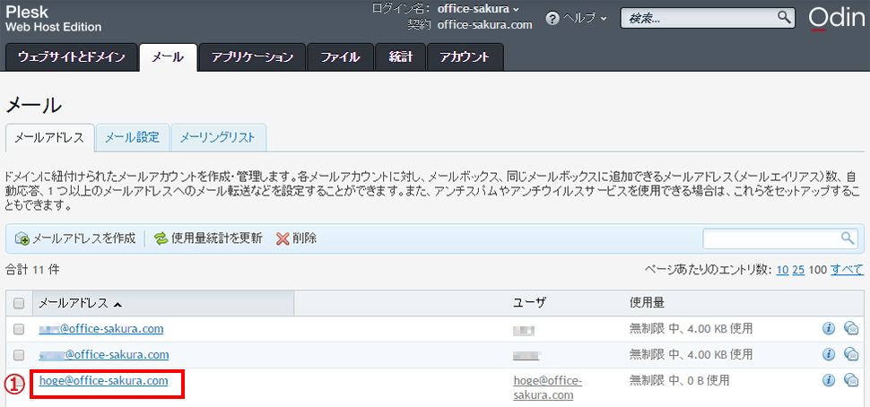Open hoge@office-sakura.com mail address link

click(x=104, y=380)
